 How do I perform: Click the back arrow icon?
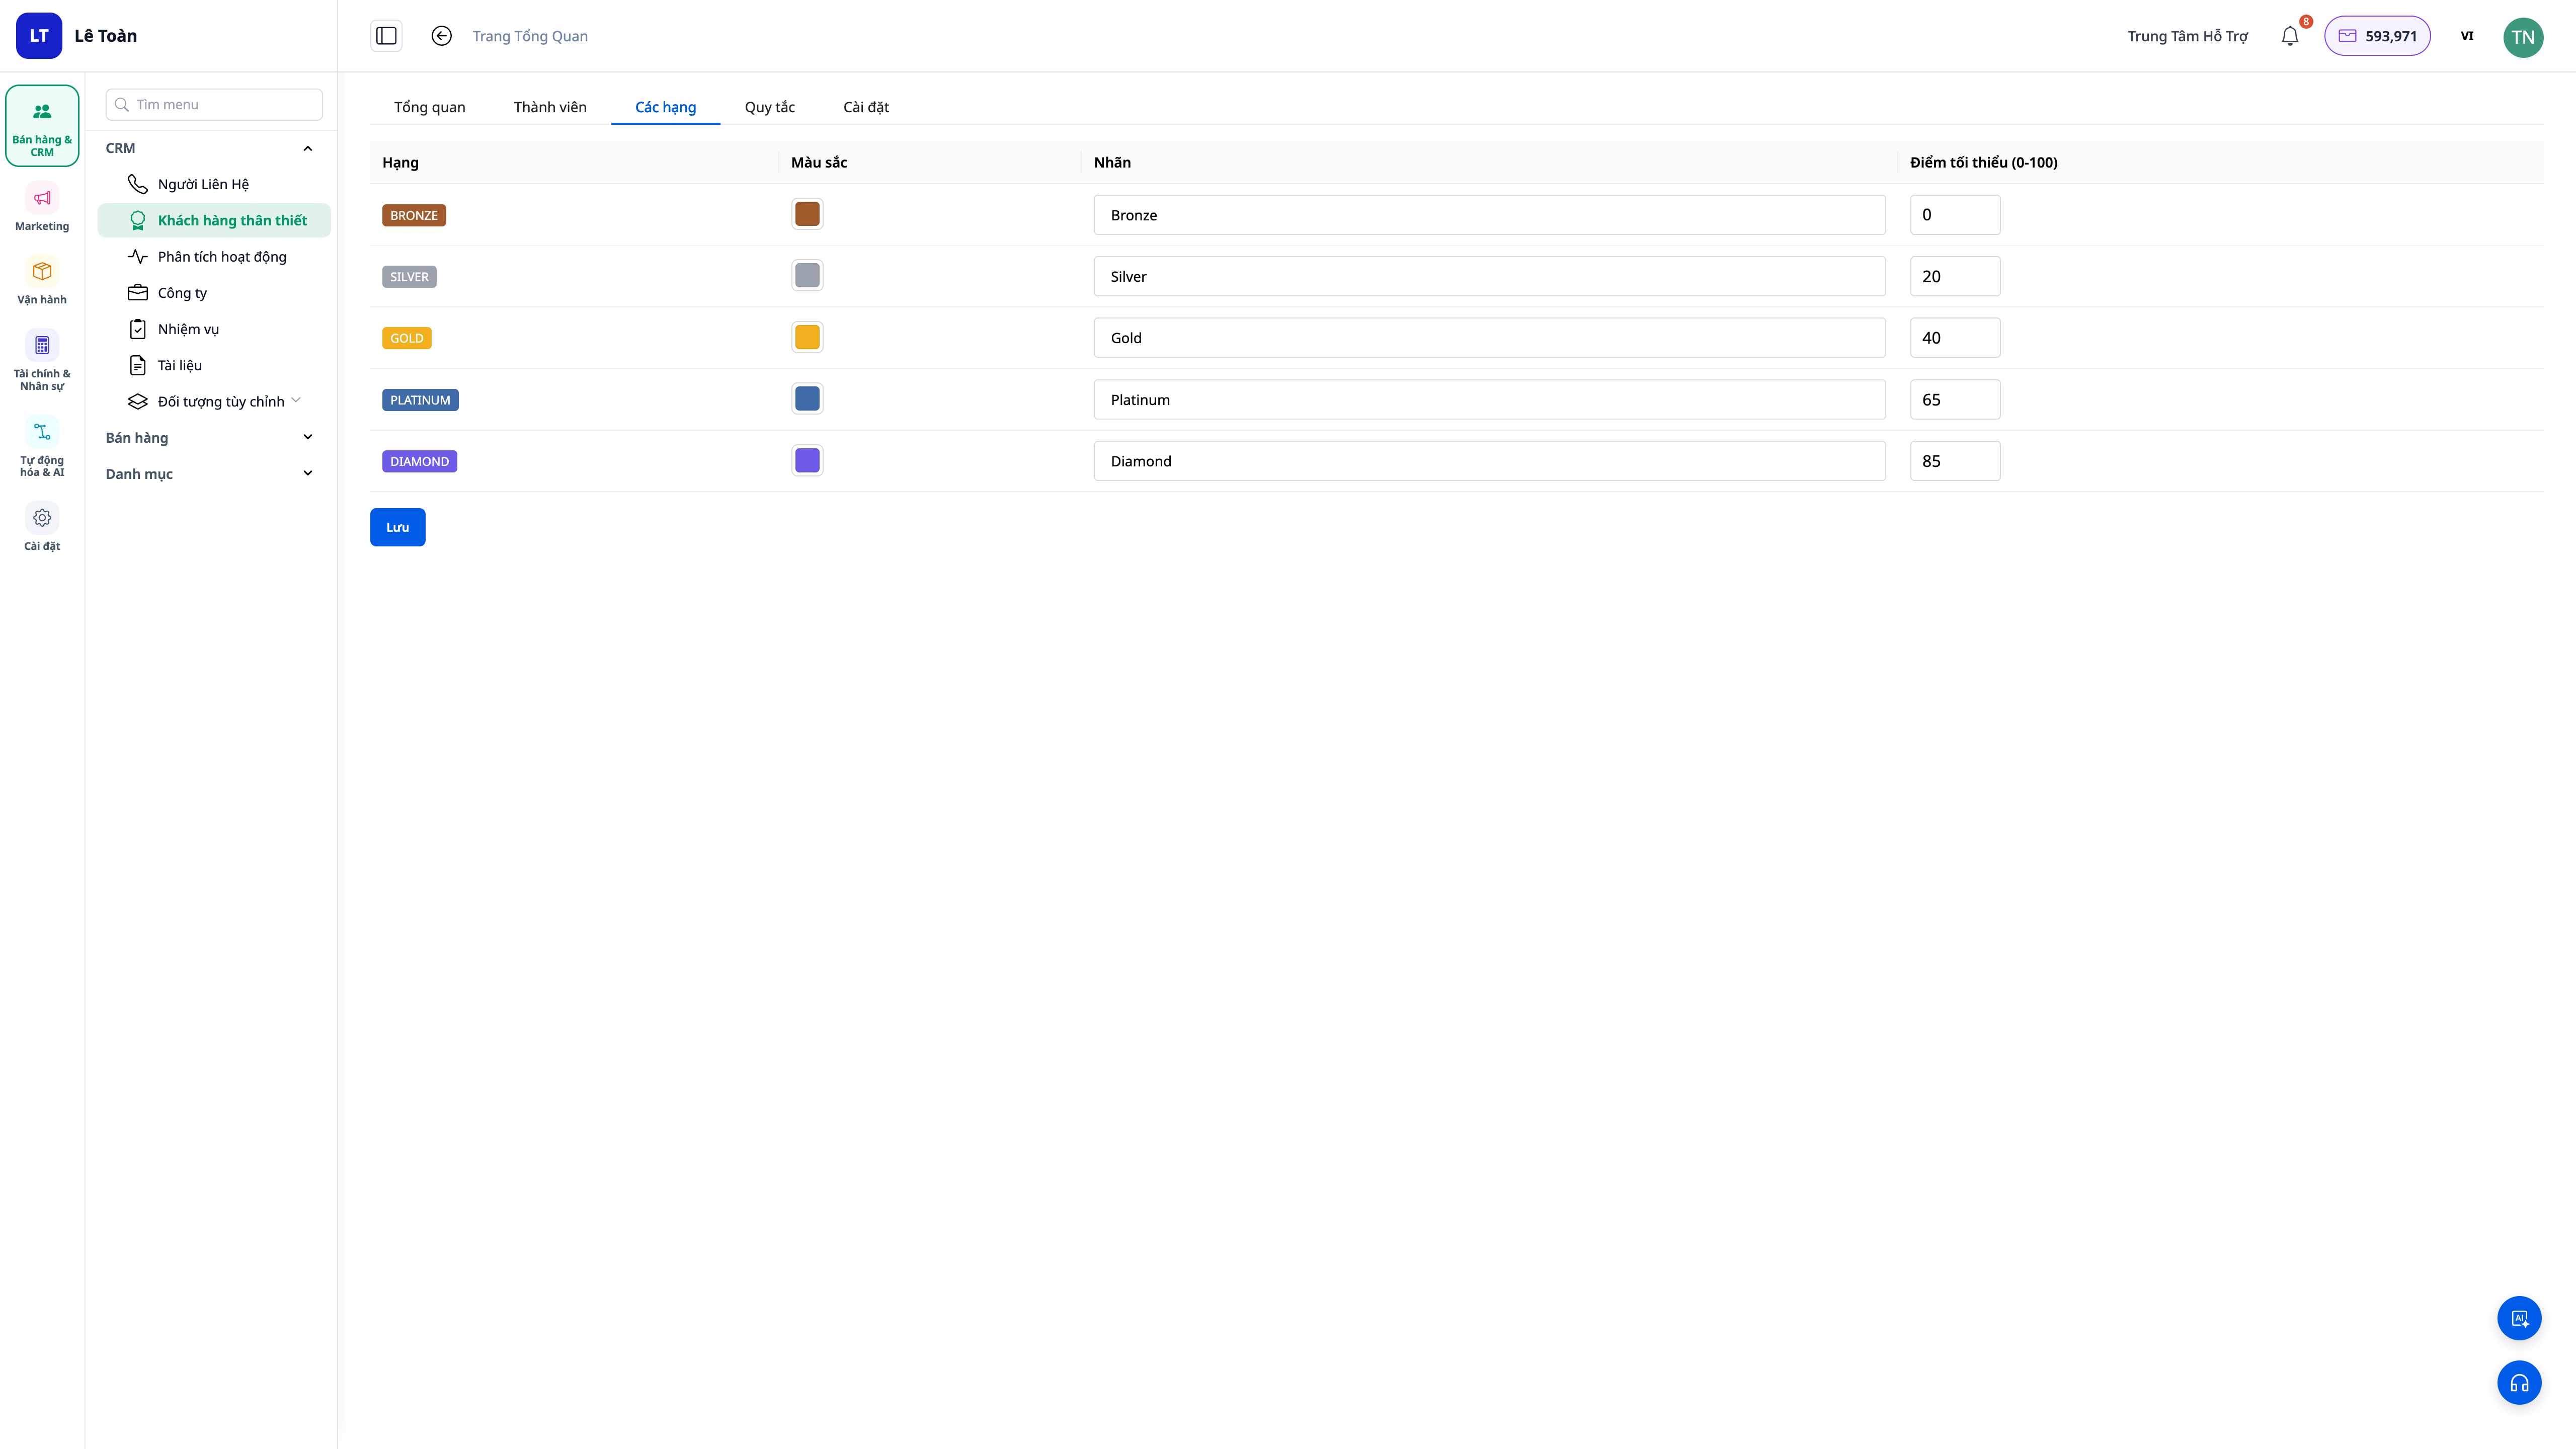[441, 36]
